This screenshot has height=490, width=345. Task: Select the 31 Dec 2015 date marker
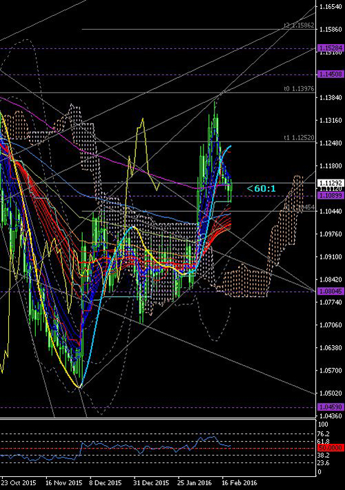(x=152, y=483)
